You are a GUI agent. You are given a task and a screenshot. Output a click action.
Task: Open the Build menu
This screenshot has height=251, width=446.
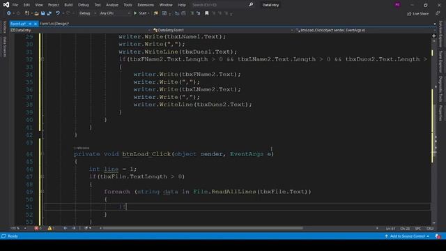point(68,5)
